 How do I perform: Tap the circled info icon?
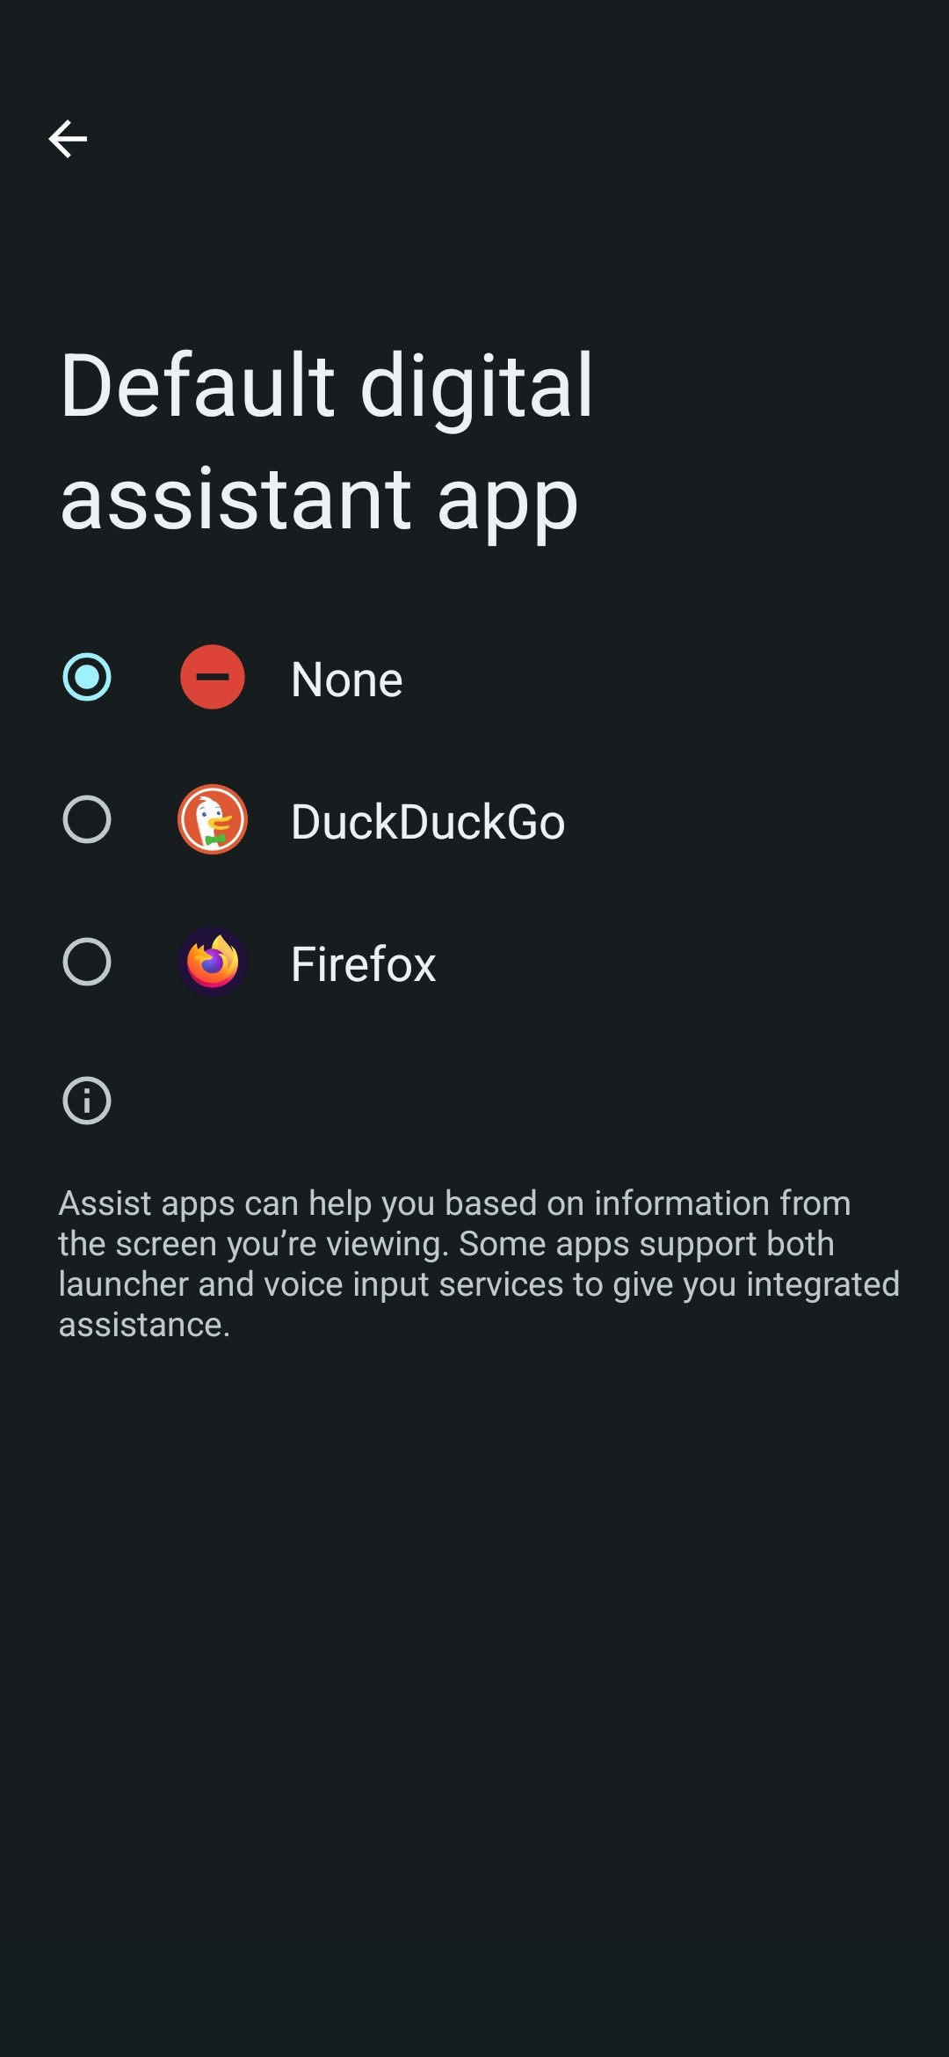click(x=87, y=1101)
